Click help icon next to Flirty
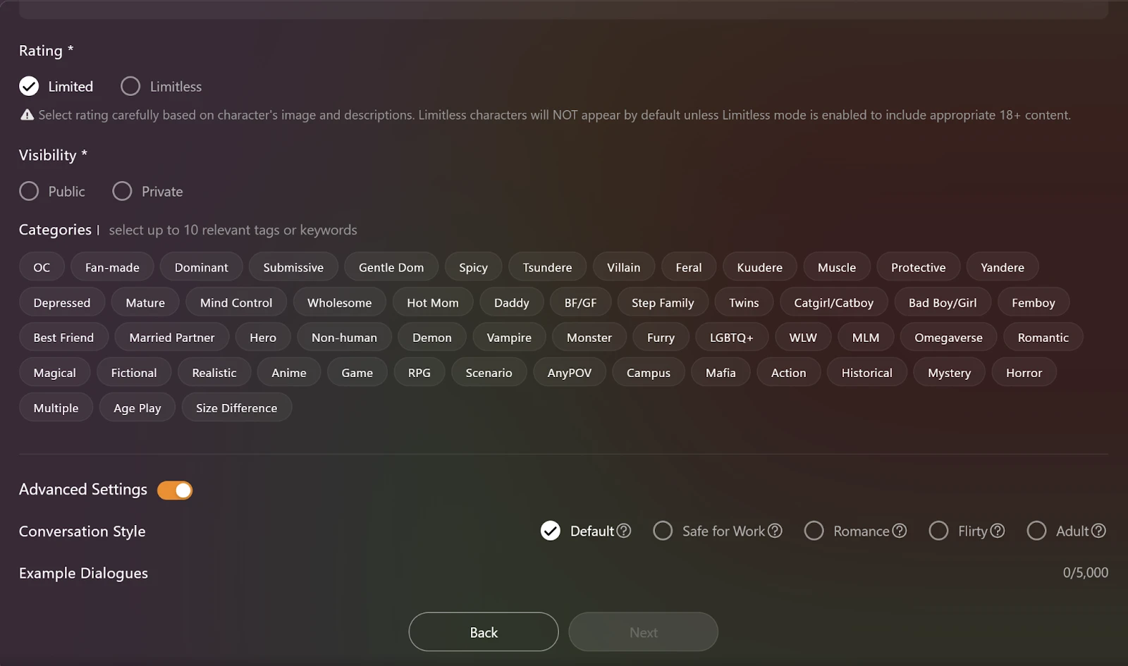This screenshot has width=1128, height=666. click(998, 531)
